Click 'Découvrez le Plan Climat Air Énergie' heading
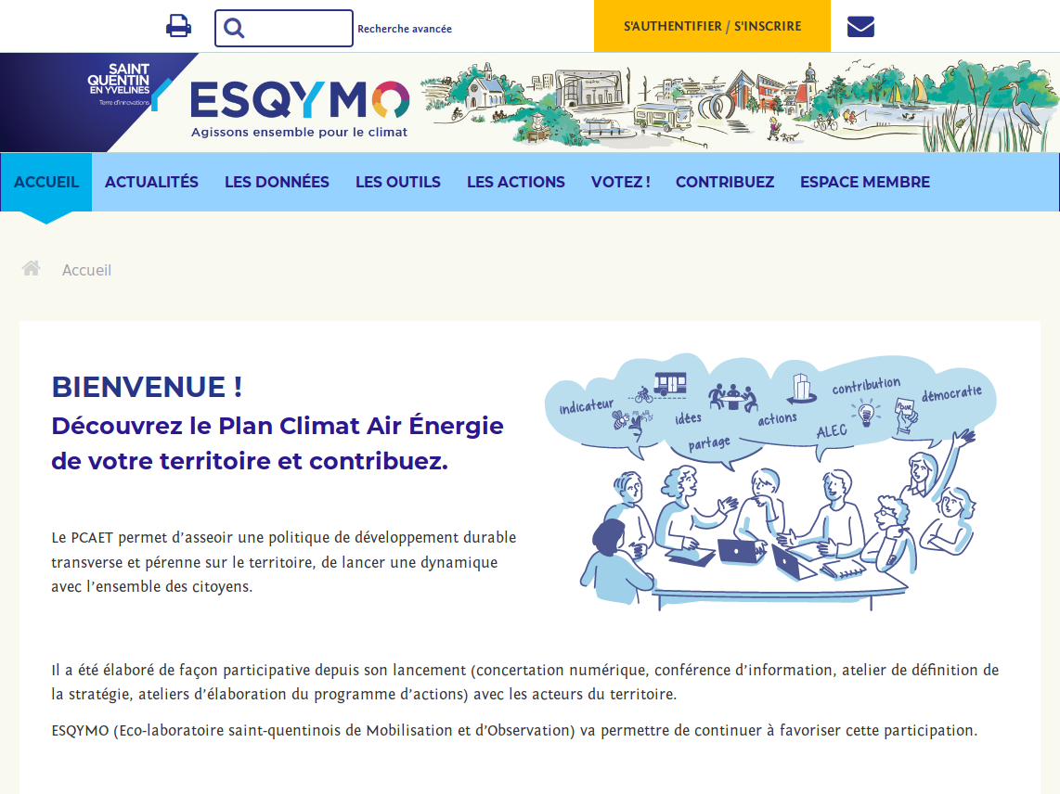 click(x=278, y=443)
